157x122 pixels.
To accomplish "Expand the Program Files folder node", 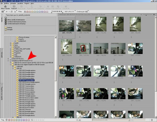I will [x=10, y=51].
